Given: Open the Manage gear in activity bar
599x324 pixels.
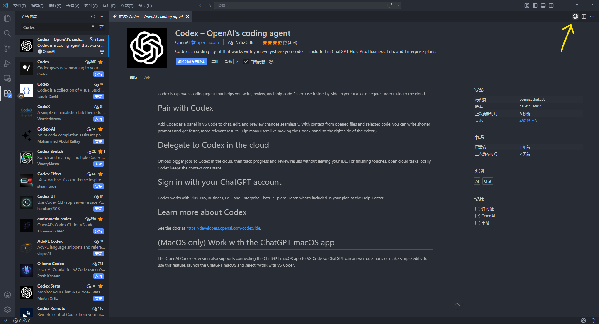Looking at the screenshot, I should pyautogui.click(x=7, y=310).
